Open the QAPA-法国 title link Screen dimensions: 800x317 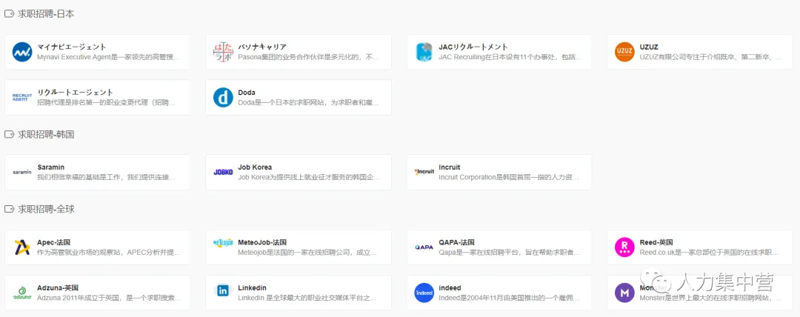click(x=456, y=242)
